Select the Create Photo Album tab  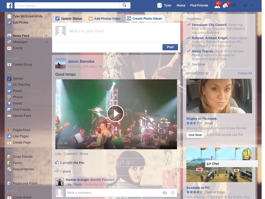point(145,19)
